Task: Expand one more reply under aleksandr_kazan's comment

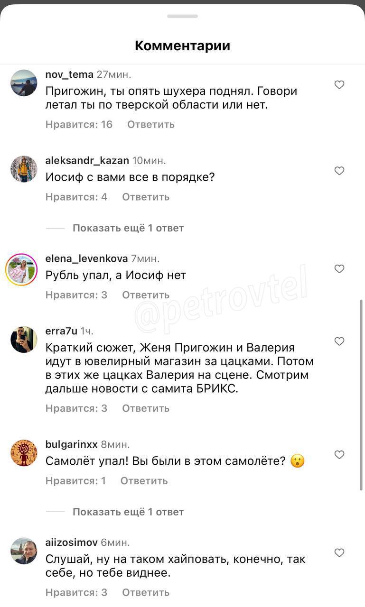Action: coord(128,228)
